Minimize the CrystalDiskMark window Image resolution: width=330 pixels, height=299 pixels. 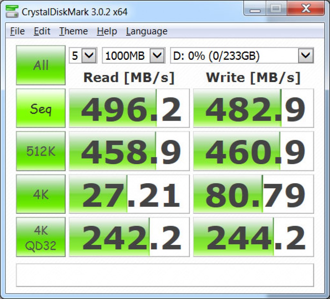(x=255, y=8)
